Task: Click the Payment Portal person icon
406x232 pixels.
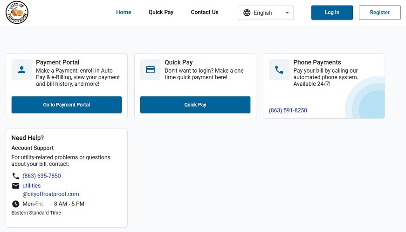Action: pyautogui.click(x=21, y=70)
